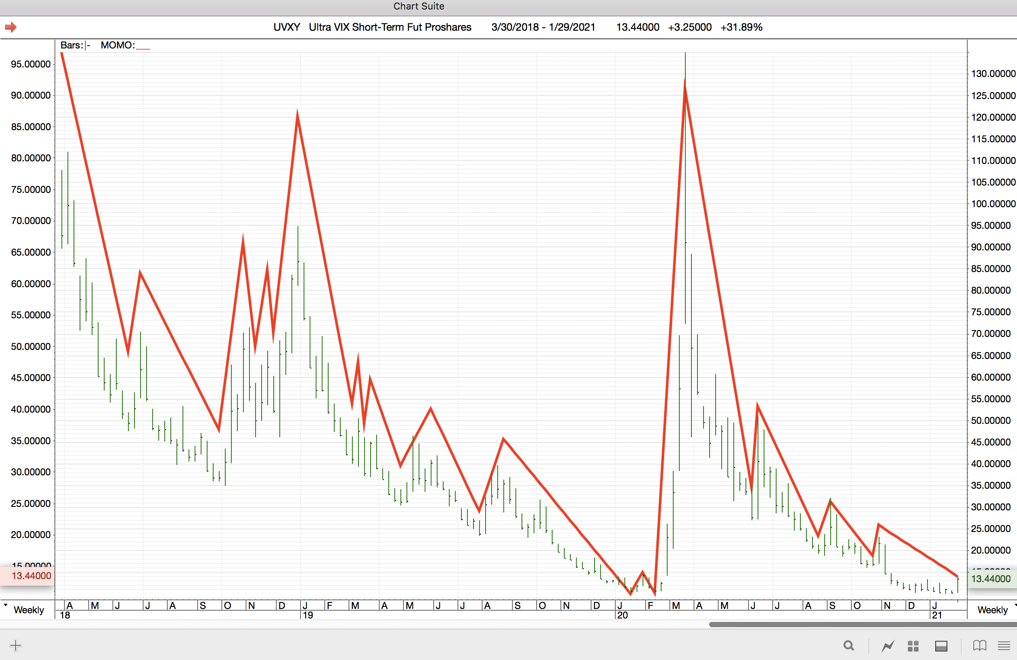
Task: Click the Bars legend label
Action: [x=75, y=45]
